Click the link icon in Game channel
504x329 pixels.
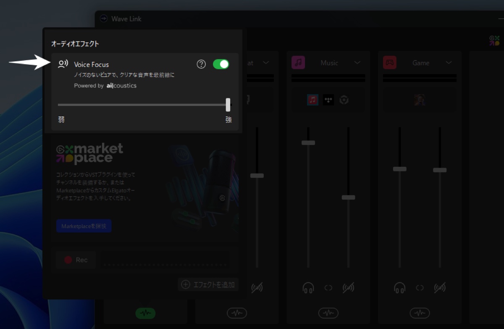pos(420,288)
